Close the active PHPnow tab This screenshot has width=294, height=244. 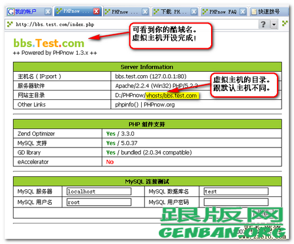(x=96, y=11)
